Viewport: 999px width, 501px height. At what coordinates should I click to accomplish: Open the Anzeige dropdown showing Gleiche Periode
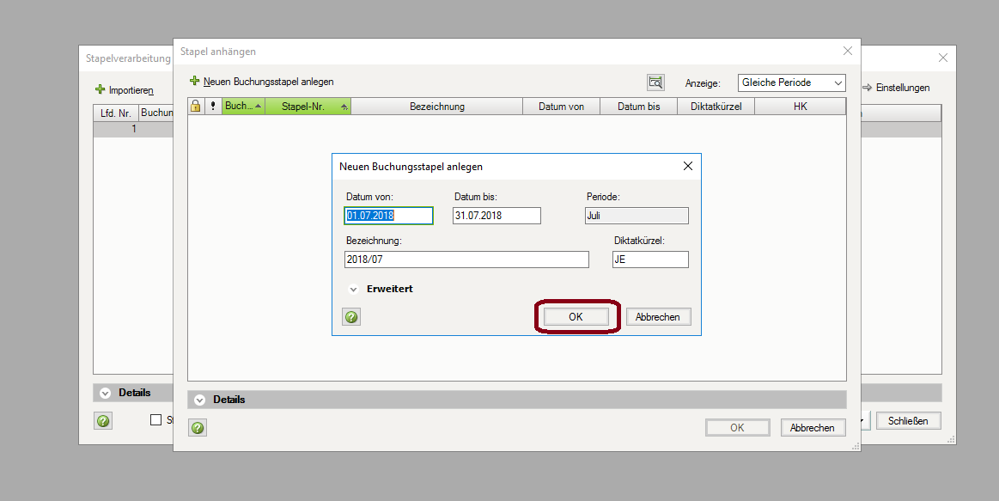[791, 82]
